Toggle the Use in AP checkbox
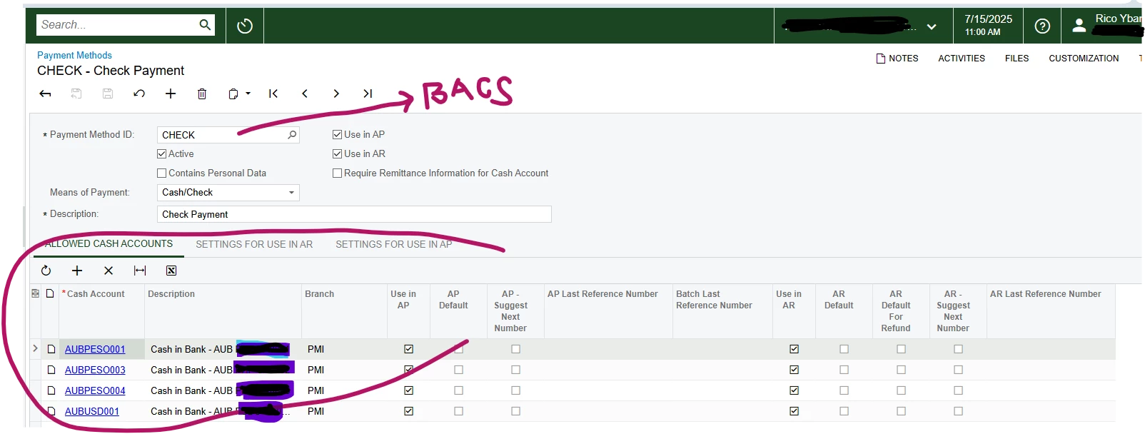 coord(338,134)
